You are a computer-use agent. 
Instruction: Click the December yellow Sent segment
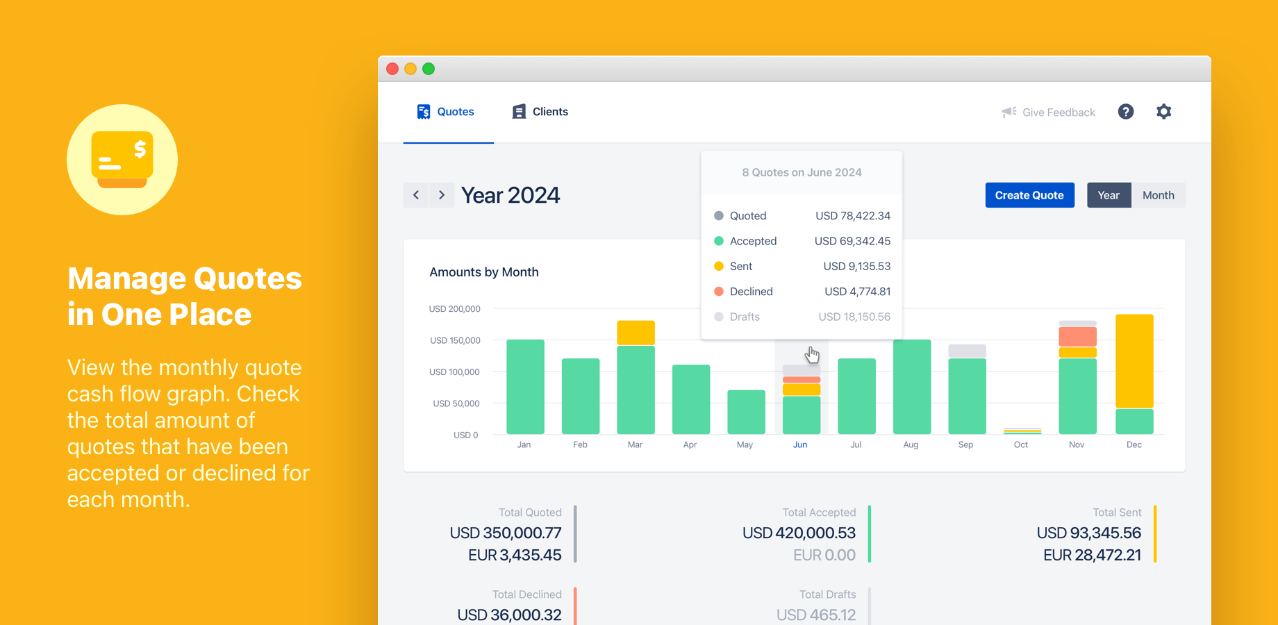(1134, 361)
